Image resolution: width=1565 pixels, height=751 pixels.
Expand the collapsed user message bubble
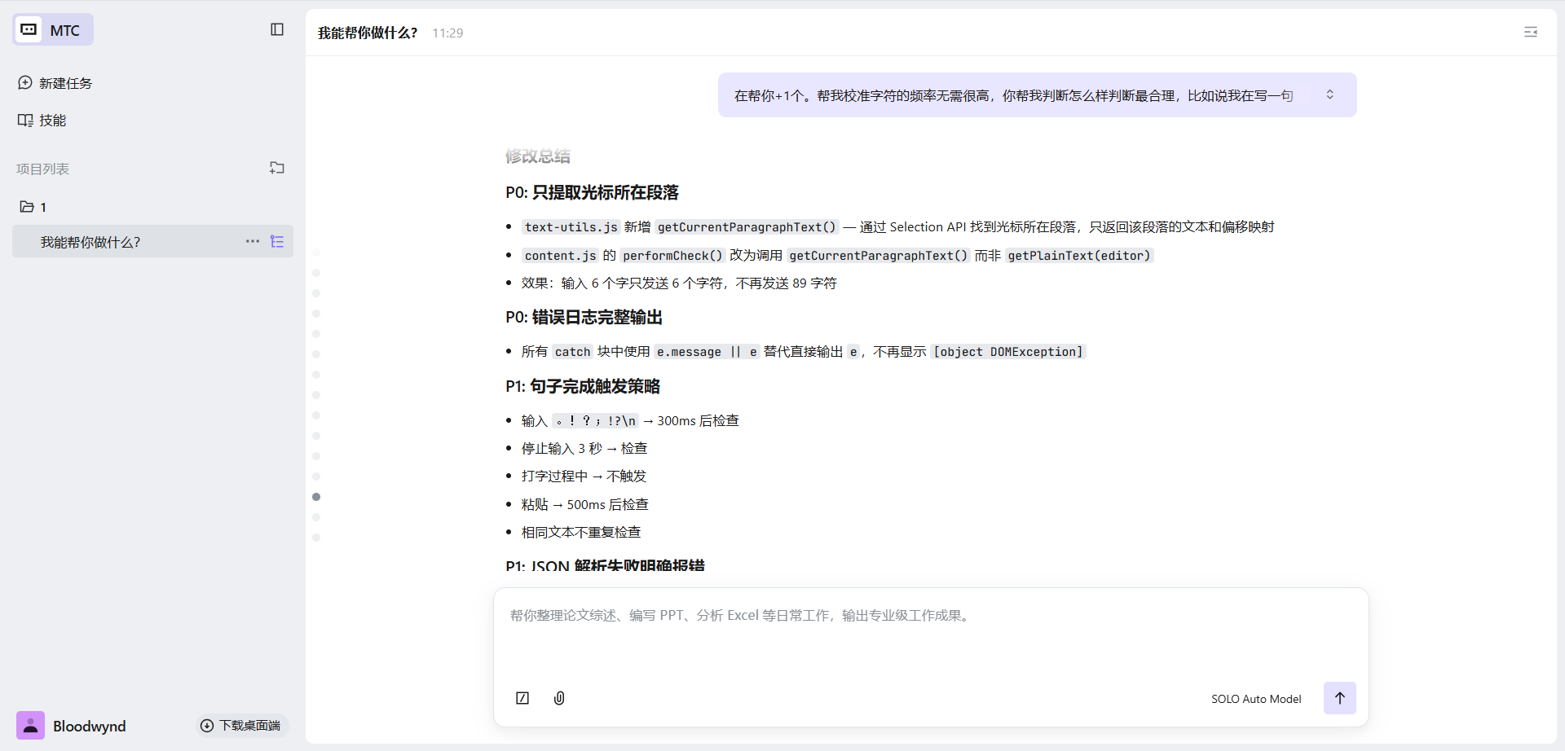coord(1329,95)
